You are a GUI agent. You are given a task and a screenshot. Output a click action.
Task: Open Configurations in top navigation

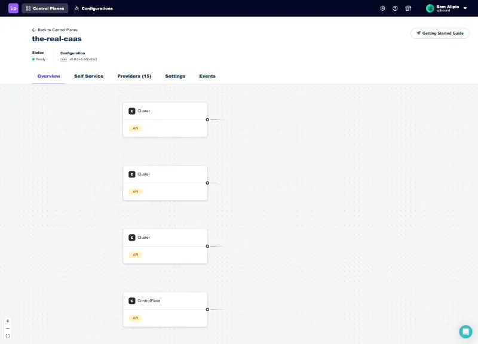point(93,8)
